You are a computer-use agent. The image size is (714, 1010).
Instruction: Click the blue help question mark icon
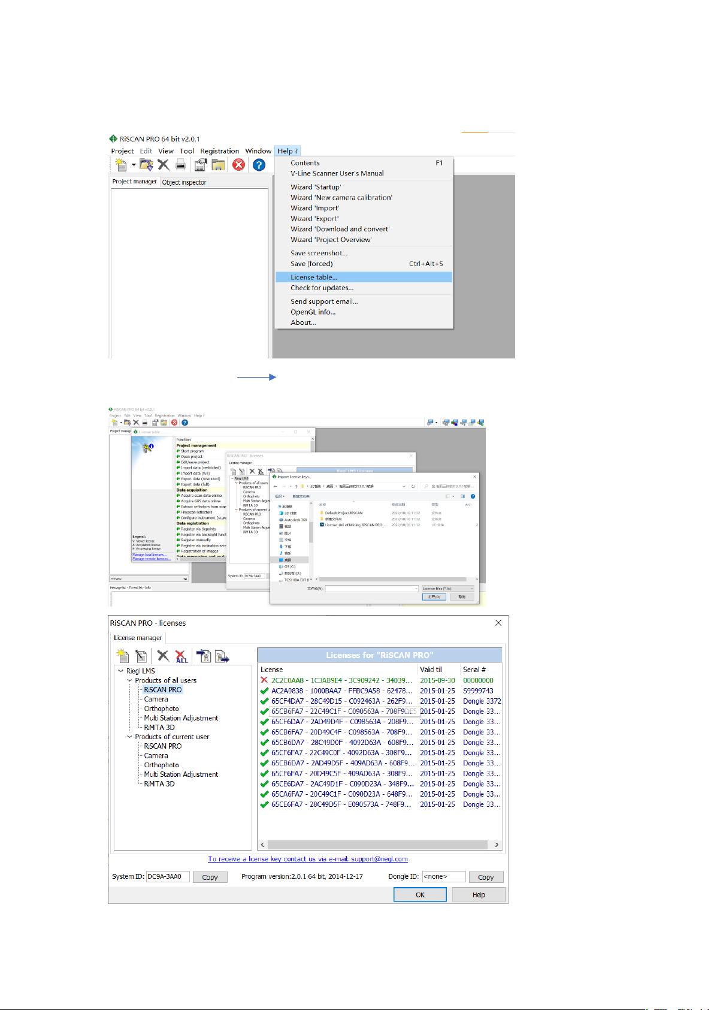coord(258,165)
